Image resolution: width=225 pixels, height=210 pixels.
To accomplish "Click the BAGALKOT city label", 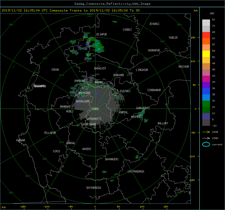I will (100, 68).
